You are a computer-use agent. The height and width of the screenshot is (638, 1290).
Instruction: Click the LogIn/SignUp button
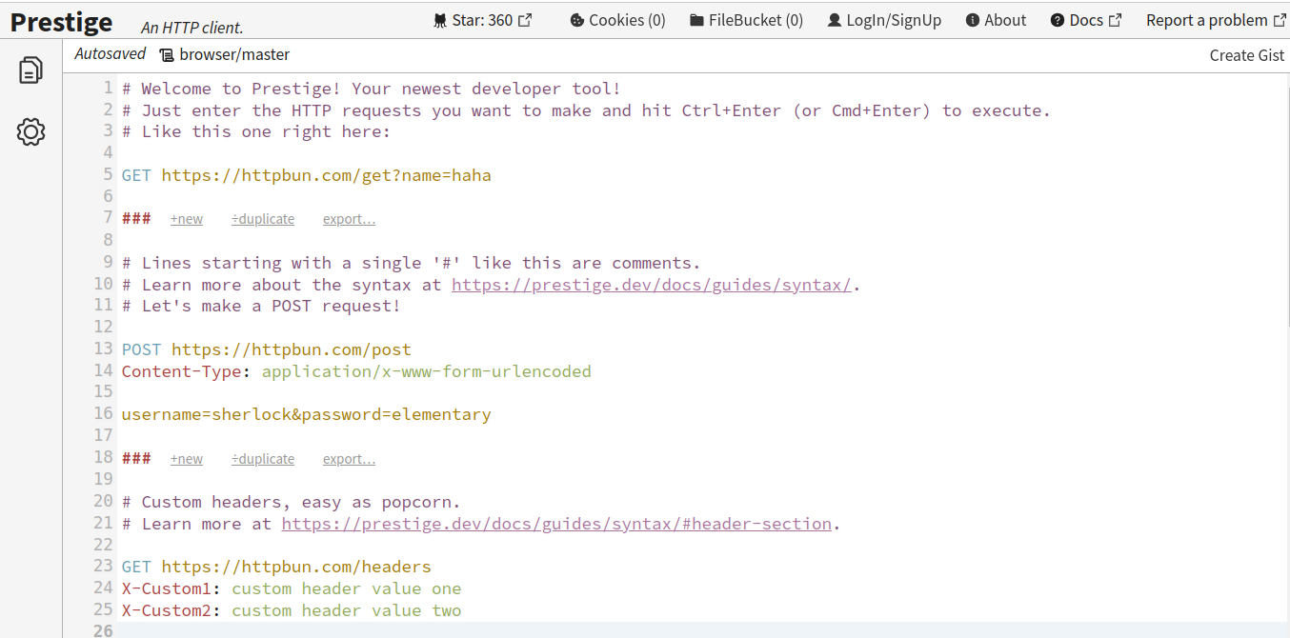[884, 20]
